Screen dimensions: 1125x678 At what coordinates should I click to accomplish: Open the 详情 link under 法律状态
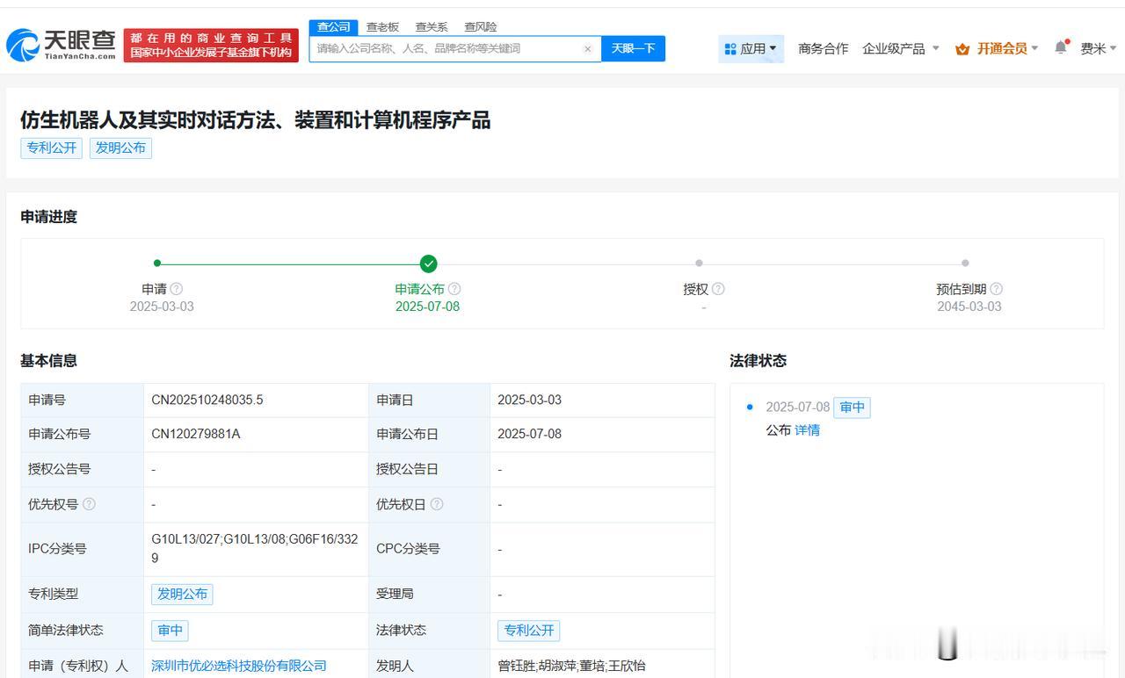(x=807, y=430)
